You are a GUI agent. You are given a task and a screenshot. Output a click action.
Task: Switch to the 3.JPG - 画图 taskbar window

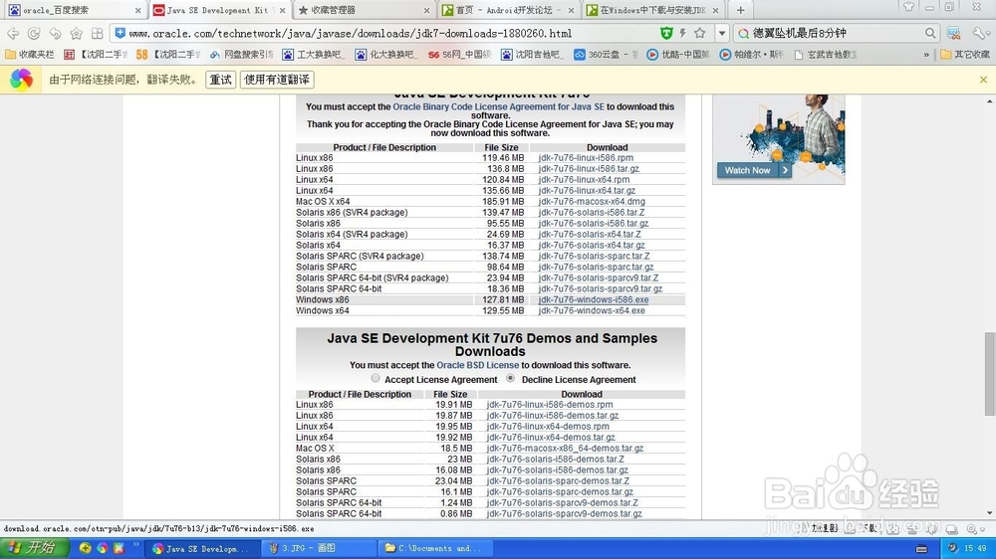(321, 548)
